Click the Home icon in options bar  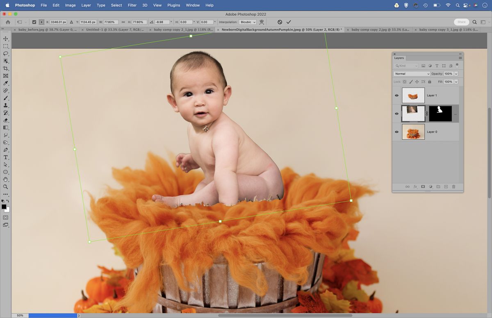8,22
